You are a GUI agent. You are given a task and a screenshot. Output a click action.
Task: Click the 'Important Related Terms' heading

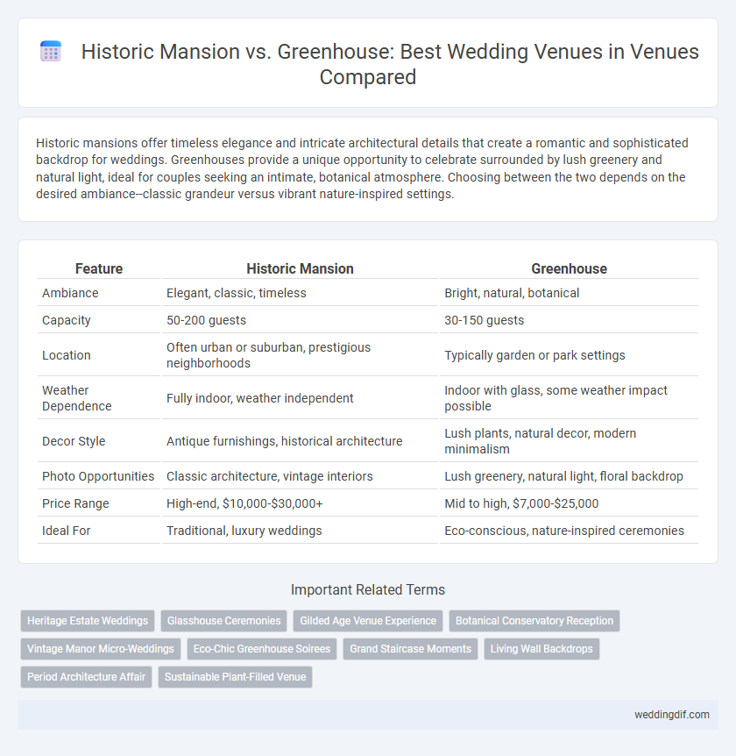tap(368, 589)
